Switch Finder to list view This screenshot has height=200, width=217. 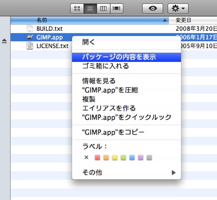click(90, 9)
